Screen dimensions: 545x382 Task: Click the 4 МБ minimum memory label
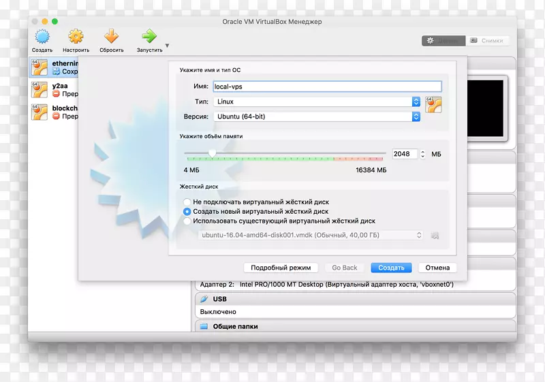(191, 170)
